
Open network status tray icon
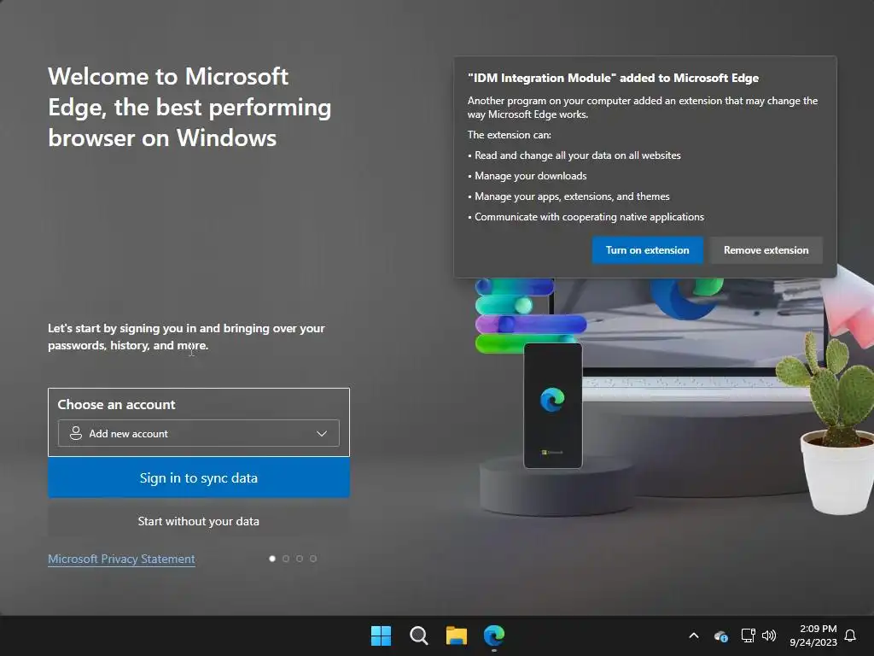(748, 635)
